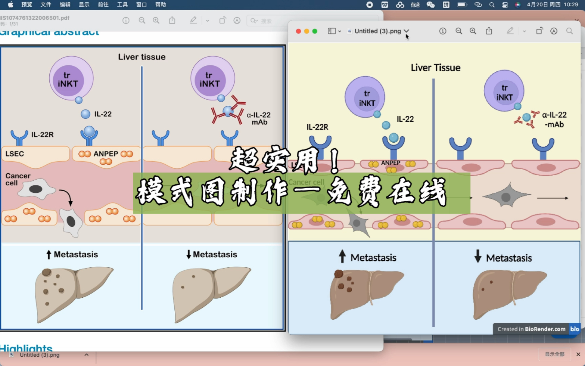The image size is (585, 366).
Task: Open the input method icon in the menu bar
Action: 446,4
